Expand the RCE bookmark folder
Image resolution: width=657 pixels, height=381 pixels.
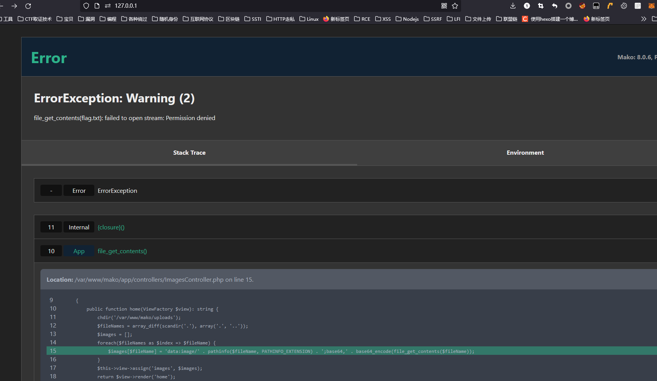(x=362, y=19)
